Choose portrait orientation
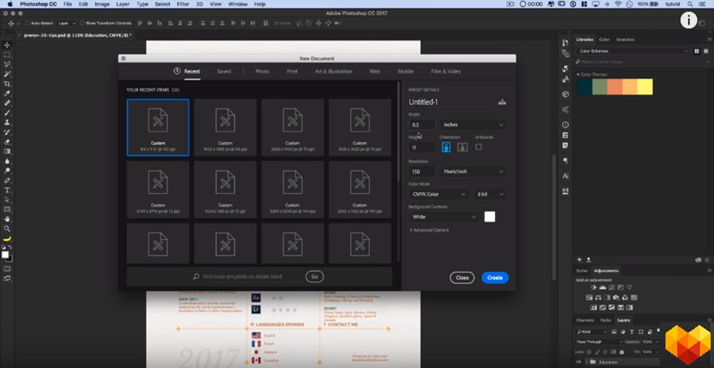The height and width of the screenshot is (368, 714). pyautogui.click(x=447, y=147)
